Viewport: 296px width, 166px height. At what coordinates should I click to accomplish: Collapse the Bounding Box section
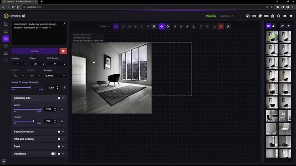click(x=39, y=98)
